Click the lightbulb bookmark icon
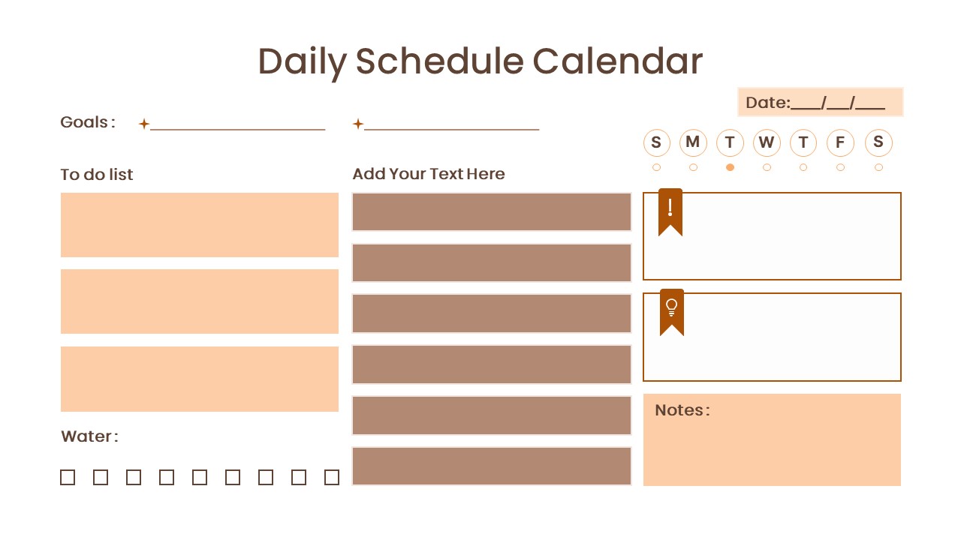Viewport: 961px width, 540px height. pyautogui.click(x=672, y=310)
